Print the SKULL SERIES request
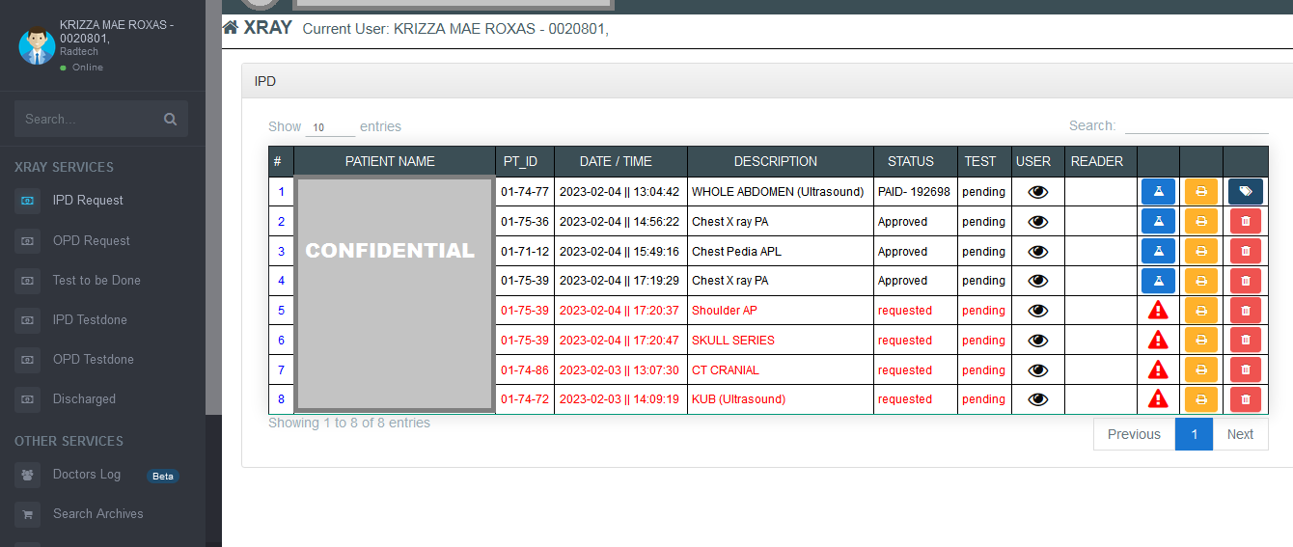The width and height of the screenshot is (1293, 547). coord(1201,340)
